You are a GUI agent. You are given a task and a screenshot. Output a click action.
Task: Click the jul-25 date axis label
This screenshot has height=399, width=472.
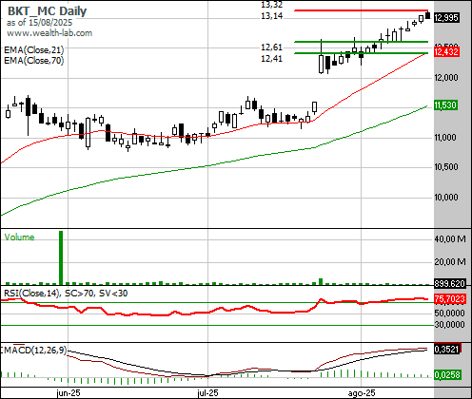pos(207,393)
